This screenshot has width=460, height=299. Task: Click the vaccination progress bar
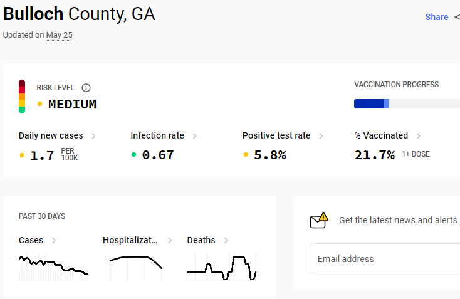click(407, 104)
